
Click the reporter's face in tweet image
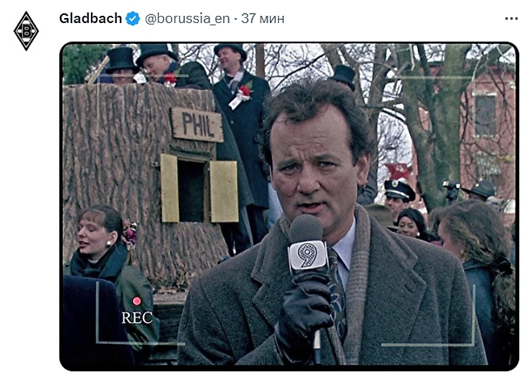click(x=313, y=168)
